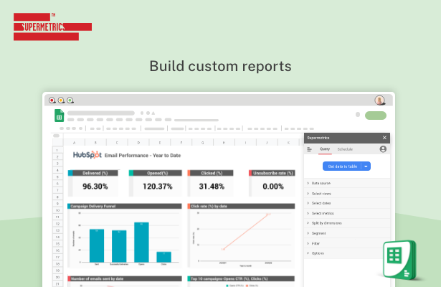The image size is (441, 287).
Task: Expand the Data source section
Action: [x=347, y=183]
